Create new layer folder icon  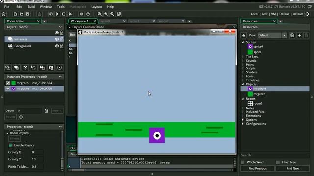(51, 67)
